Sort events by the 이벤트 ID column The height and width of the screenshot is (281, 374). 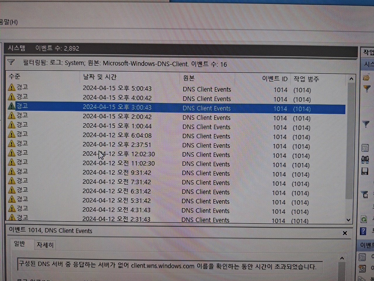tap(275, 78)
